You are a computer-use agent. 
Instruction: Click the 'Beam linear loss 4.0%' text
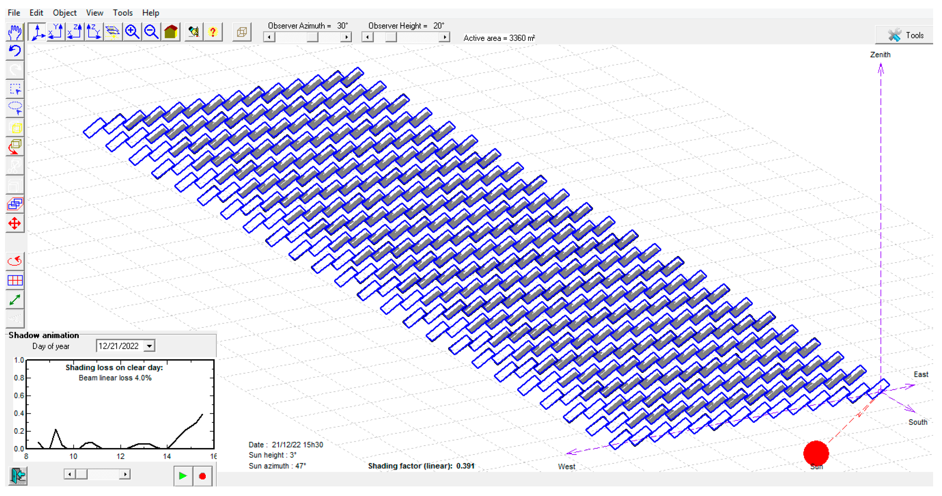[115, 378]
